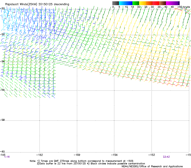This screenshot has width=191, height=168.
Task: Click the '-60' latitude axis label
Action: pyautogui.click(x=2, y=151)
